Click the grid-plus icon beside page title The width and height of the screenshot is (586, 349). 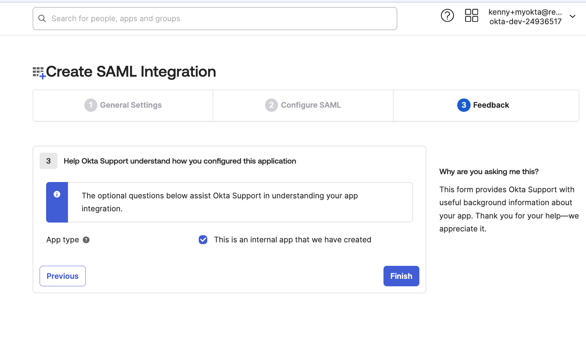coord(39,73)
